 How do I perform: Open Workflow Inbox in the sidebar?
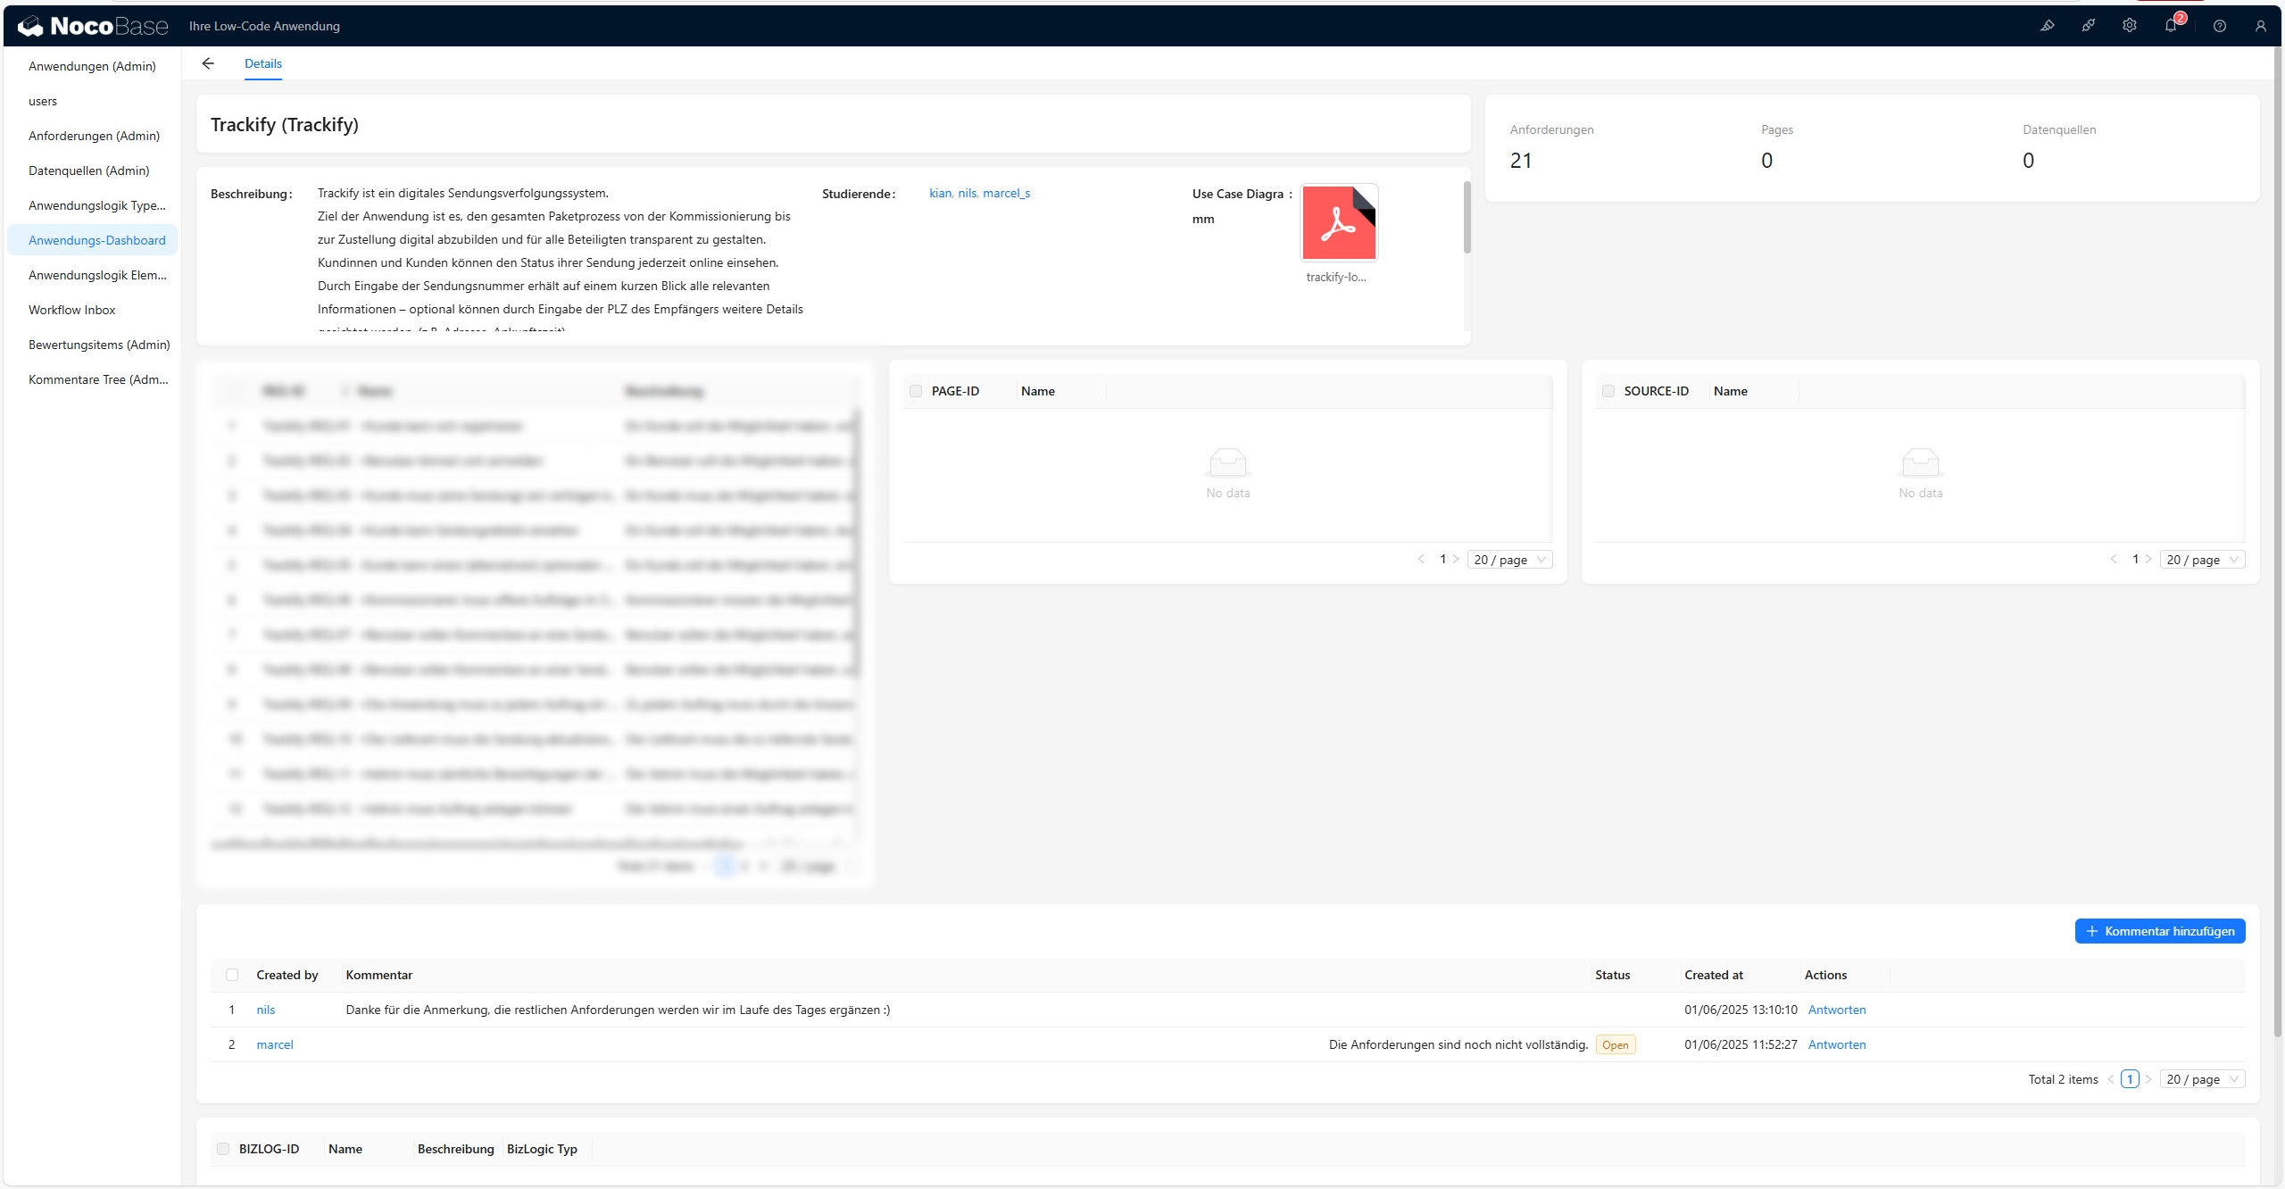(x=72, y=310)
